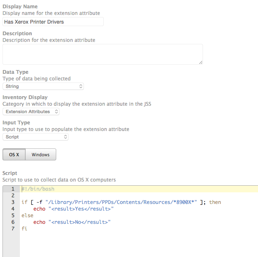Click the Yes result echo string
258x257 pixels.
(81, 209)
